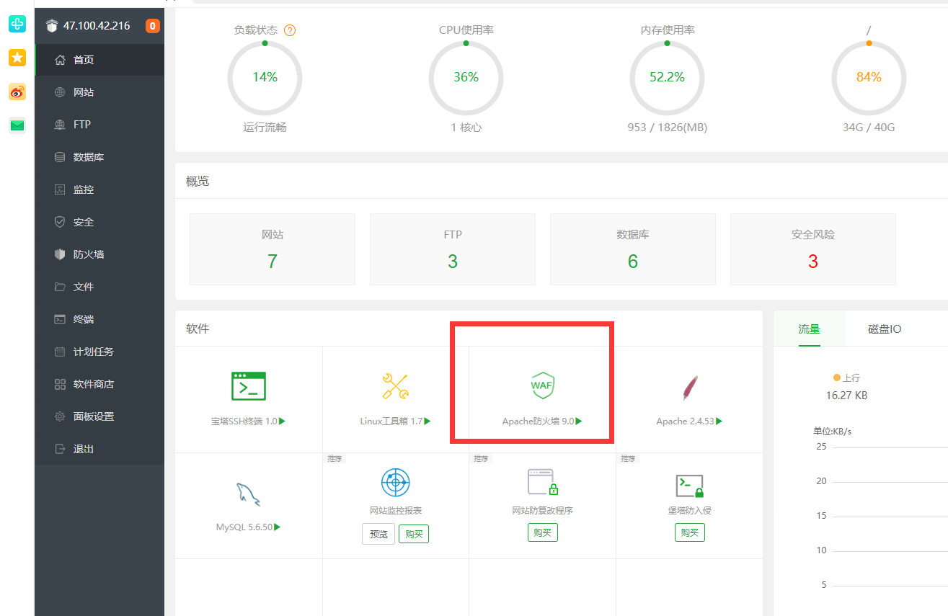This screenshot has width=948, height=616.
Task: Click the 负载状态 gauge showing 14%
Action: point(265,77)
